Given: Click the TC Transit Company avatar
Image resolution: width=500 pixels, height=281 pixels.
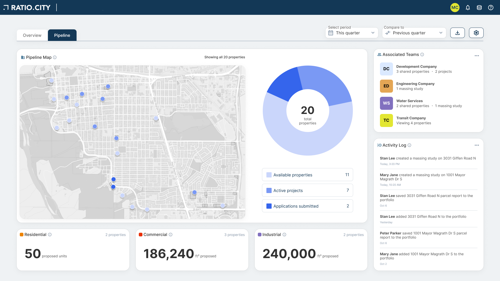Looking at the screenshot, I should click(x=386, y=120).
